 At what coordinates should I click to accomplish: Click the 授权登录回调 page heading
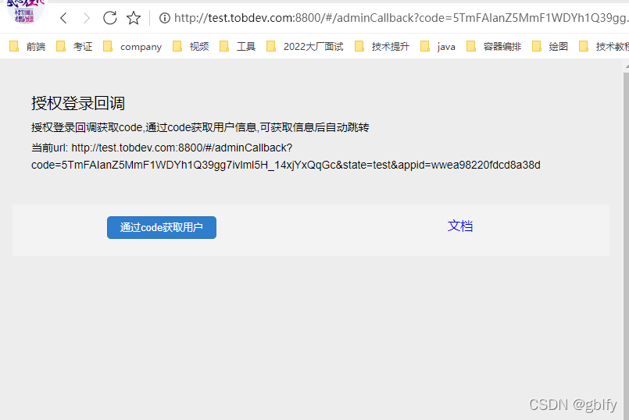78,103
